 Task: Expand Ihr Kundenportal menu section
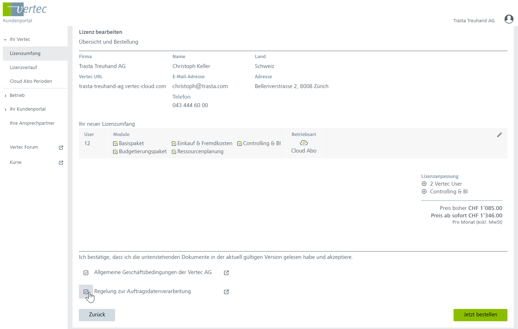coord(5,110)
